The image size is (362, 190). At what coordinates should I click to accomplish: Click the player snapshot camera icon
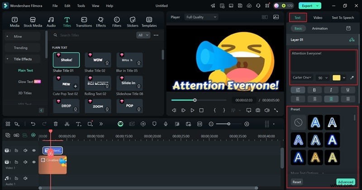[x=257, y=110]
